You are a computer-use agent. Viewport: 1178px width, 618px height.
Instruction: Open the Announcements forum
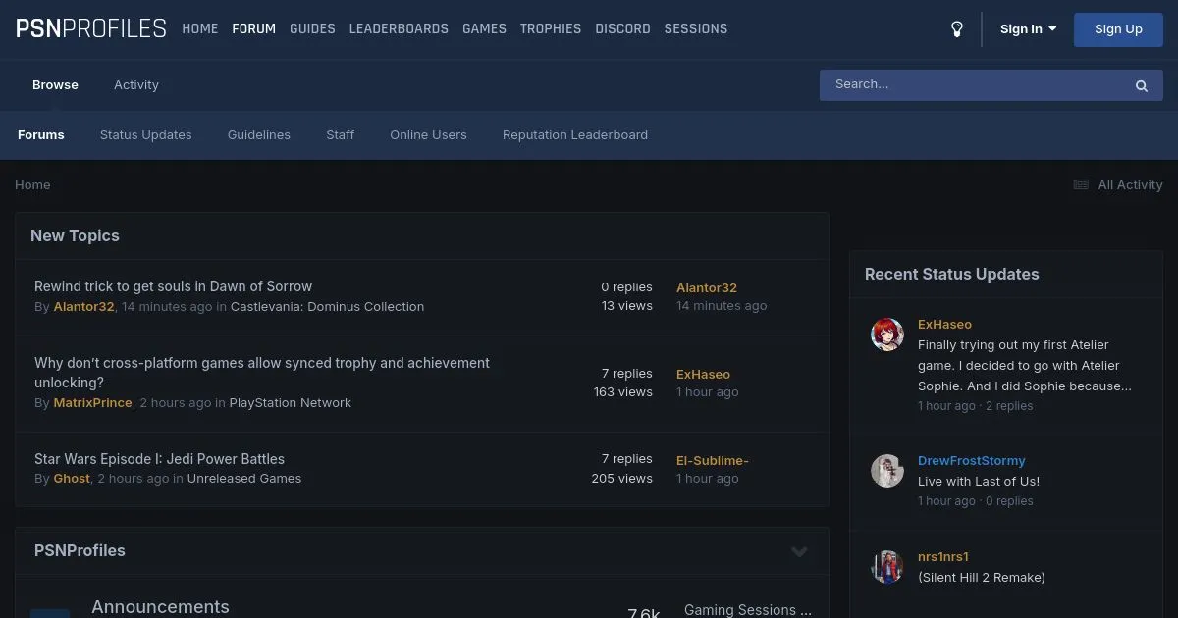coord(160,607)
